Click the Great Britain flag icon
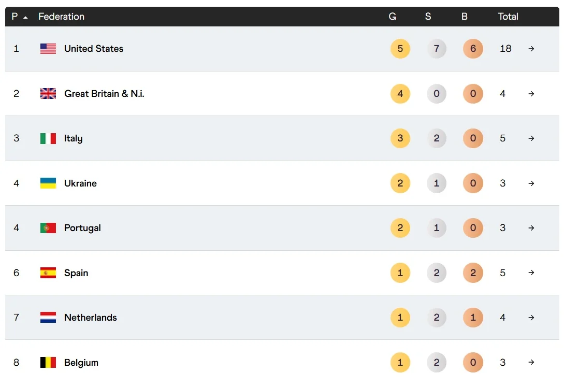 pyautogui.click(x=48, y=94)
